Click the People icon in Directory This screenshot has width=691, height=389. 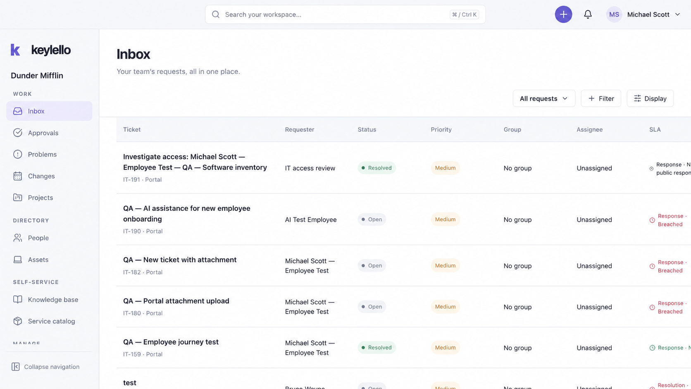coord(18,238)
